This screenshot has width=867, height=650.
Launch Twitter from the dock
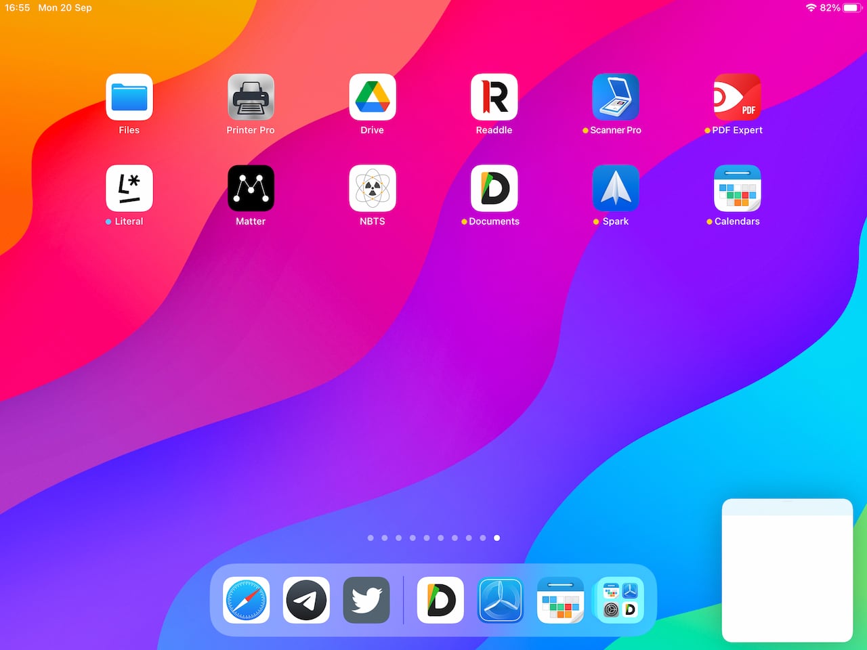366,600
